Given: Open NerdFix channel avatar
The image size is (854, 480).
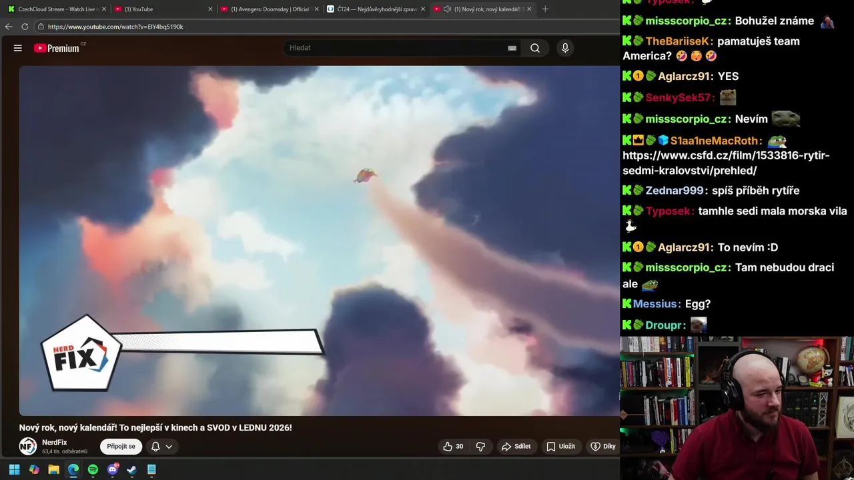Looking at the screenshot, I should click(x=27, y=446).
